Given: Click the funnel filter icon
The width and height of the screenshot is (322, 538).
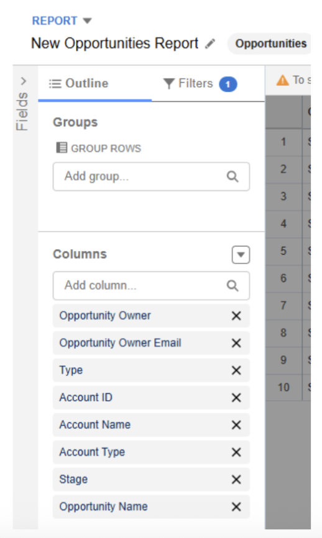Looking at the screenshot, I should coord(168,83).
